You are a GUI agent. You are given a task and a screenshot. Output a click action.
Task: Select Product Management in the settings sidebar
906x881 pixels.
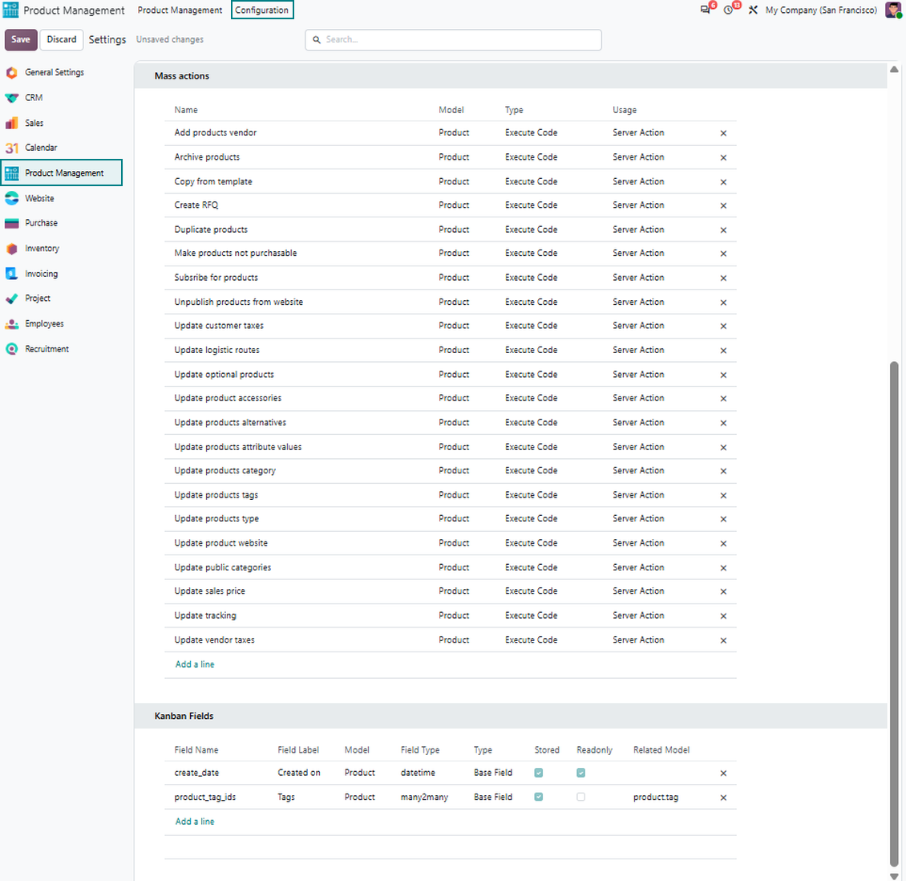(x=62, y=173)
